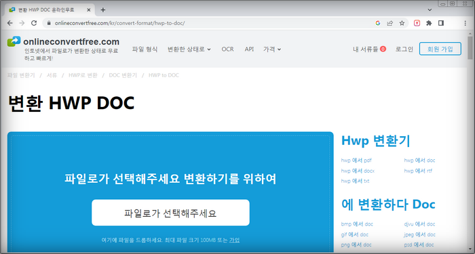Viewport: 475px width, 254px height.
Task: Click the share page icon
Action: 390,23
